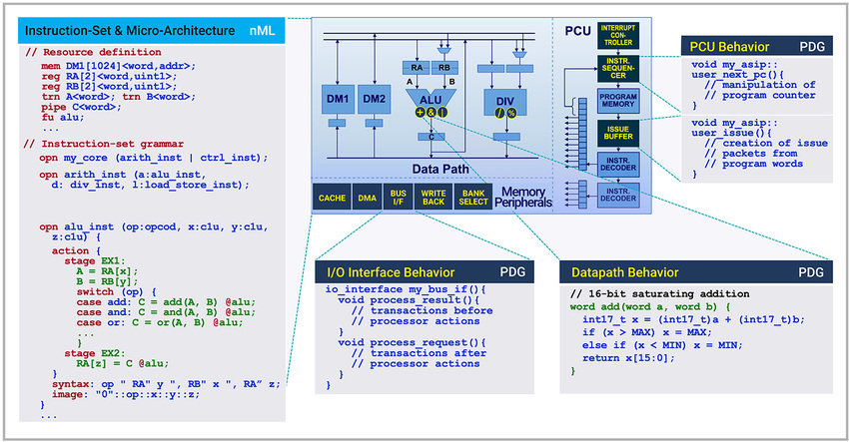
Task: Click the RA register block
Action: click(x=416, y=67)
